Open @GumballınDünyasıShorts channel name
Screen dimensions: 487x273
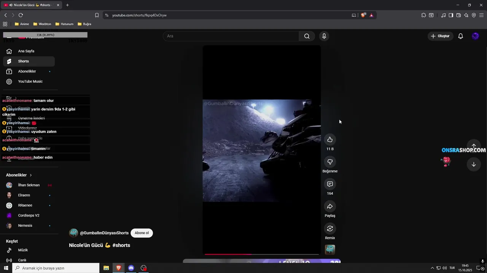104,233
